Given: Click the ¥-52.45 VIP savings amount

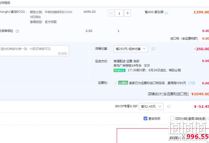Looking at the screenshot, I should [201, 106].
